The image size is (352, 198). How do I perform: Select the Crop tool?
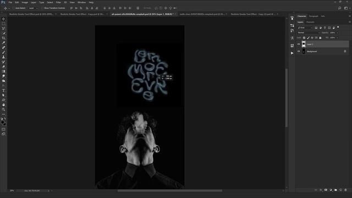pos(3,38)
